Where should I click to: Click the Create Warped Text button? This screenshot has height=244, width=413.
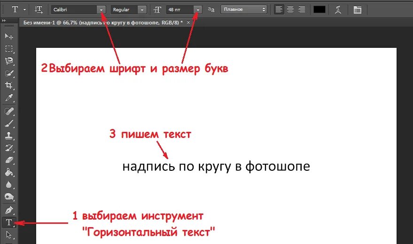tap(338, 10)
